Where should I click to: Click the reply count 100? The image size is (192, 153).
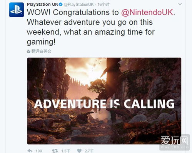[38, 151]
